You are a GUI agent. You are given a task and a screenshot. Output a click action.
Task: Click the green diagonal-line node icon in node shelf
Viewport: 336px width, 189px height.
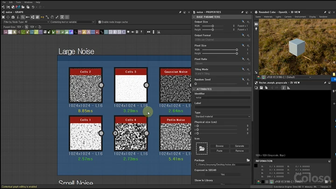click(23, 32)
